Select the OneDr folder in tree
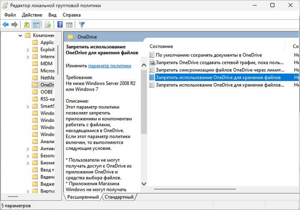The width and height of the screenshot is (300, 210). [47, 85]
